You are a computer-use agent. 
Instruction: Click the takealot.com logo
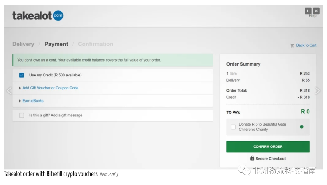(x=38, y=16)
